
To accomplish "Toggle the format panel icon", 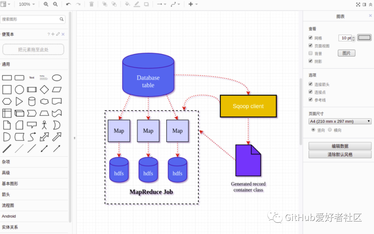I will click(364, 4).
